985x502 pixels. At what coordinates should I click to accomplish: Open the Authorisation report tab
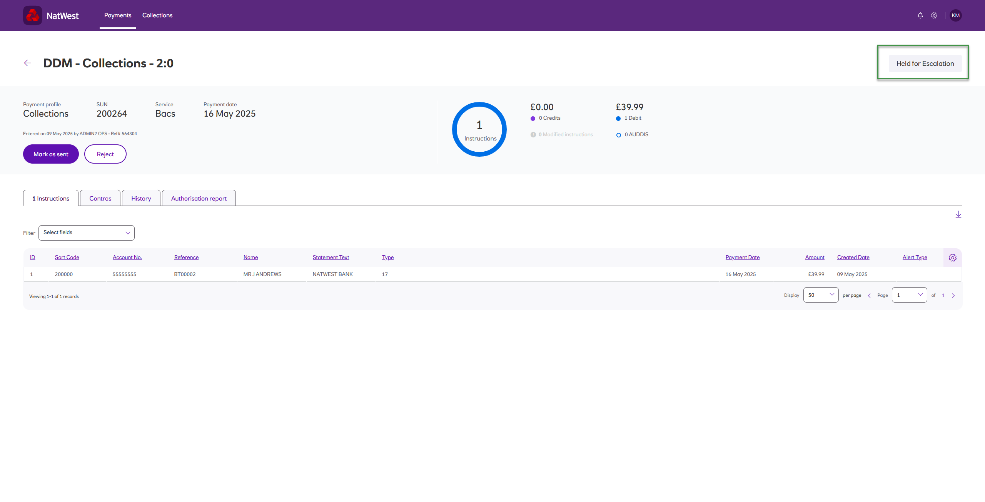199,198
